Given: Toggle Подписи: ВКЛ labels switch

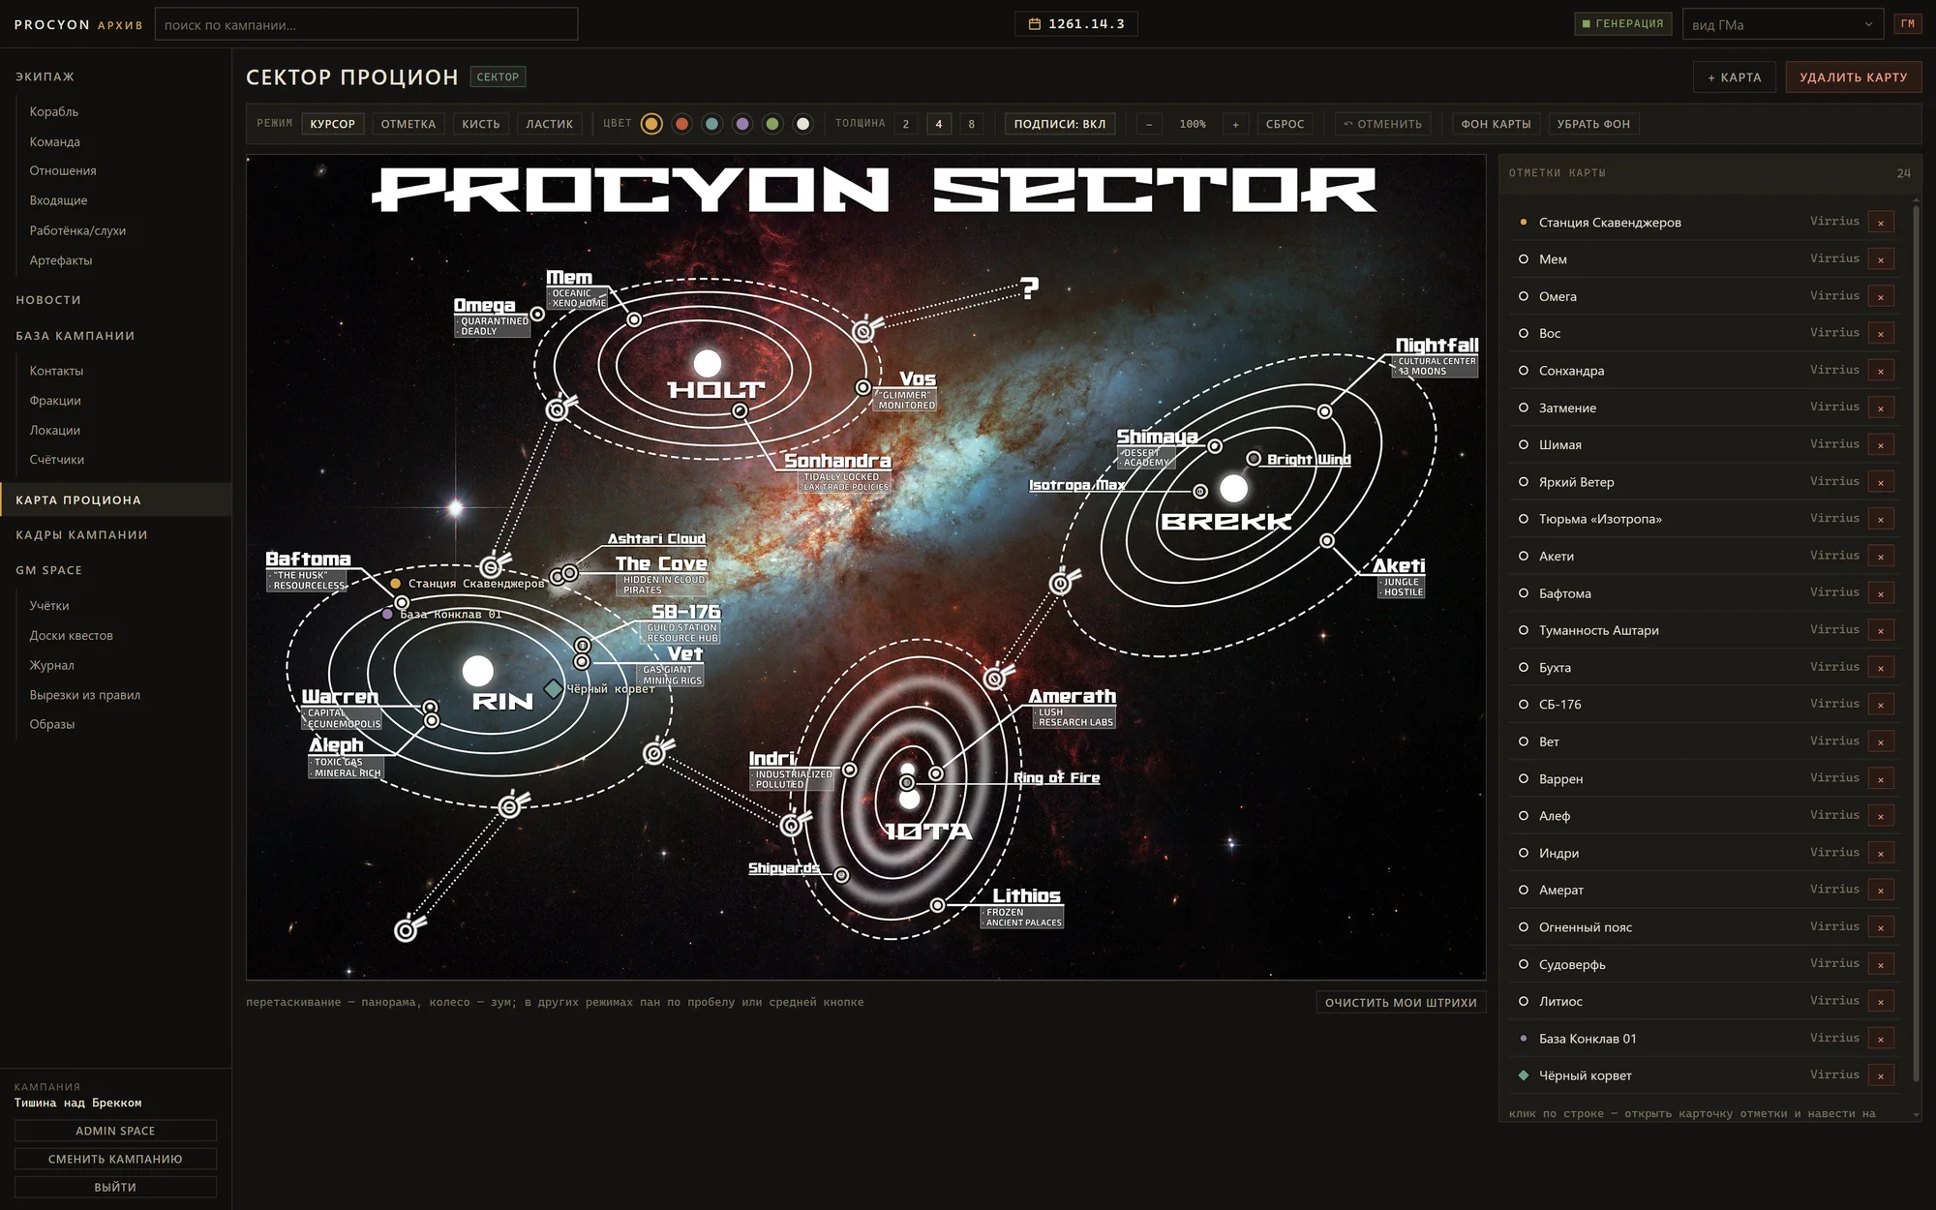Looking at the screenshot, I should pos(1060,124).
